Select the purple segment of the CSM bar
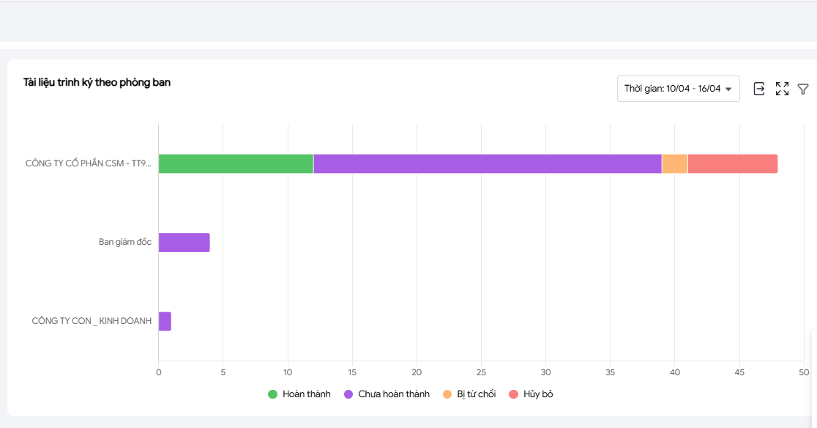 (487, 164)
